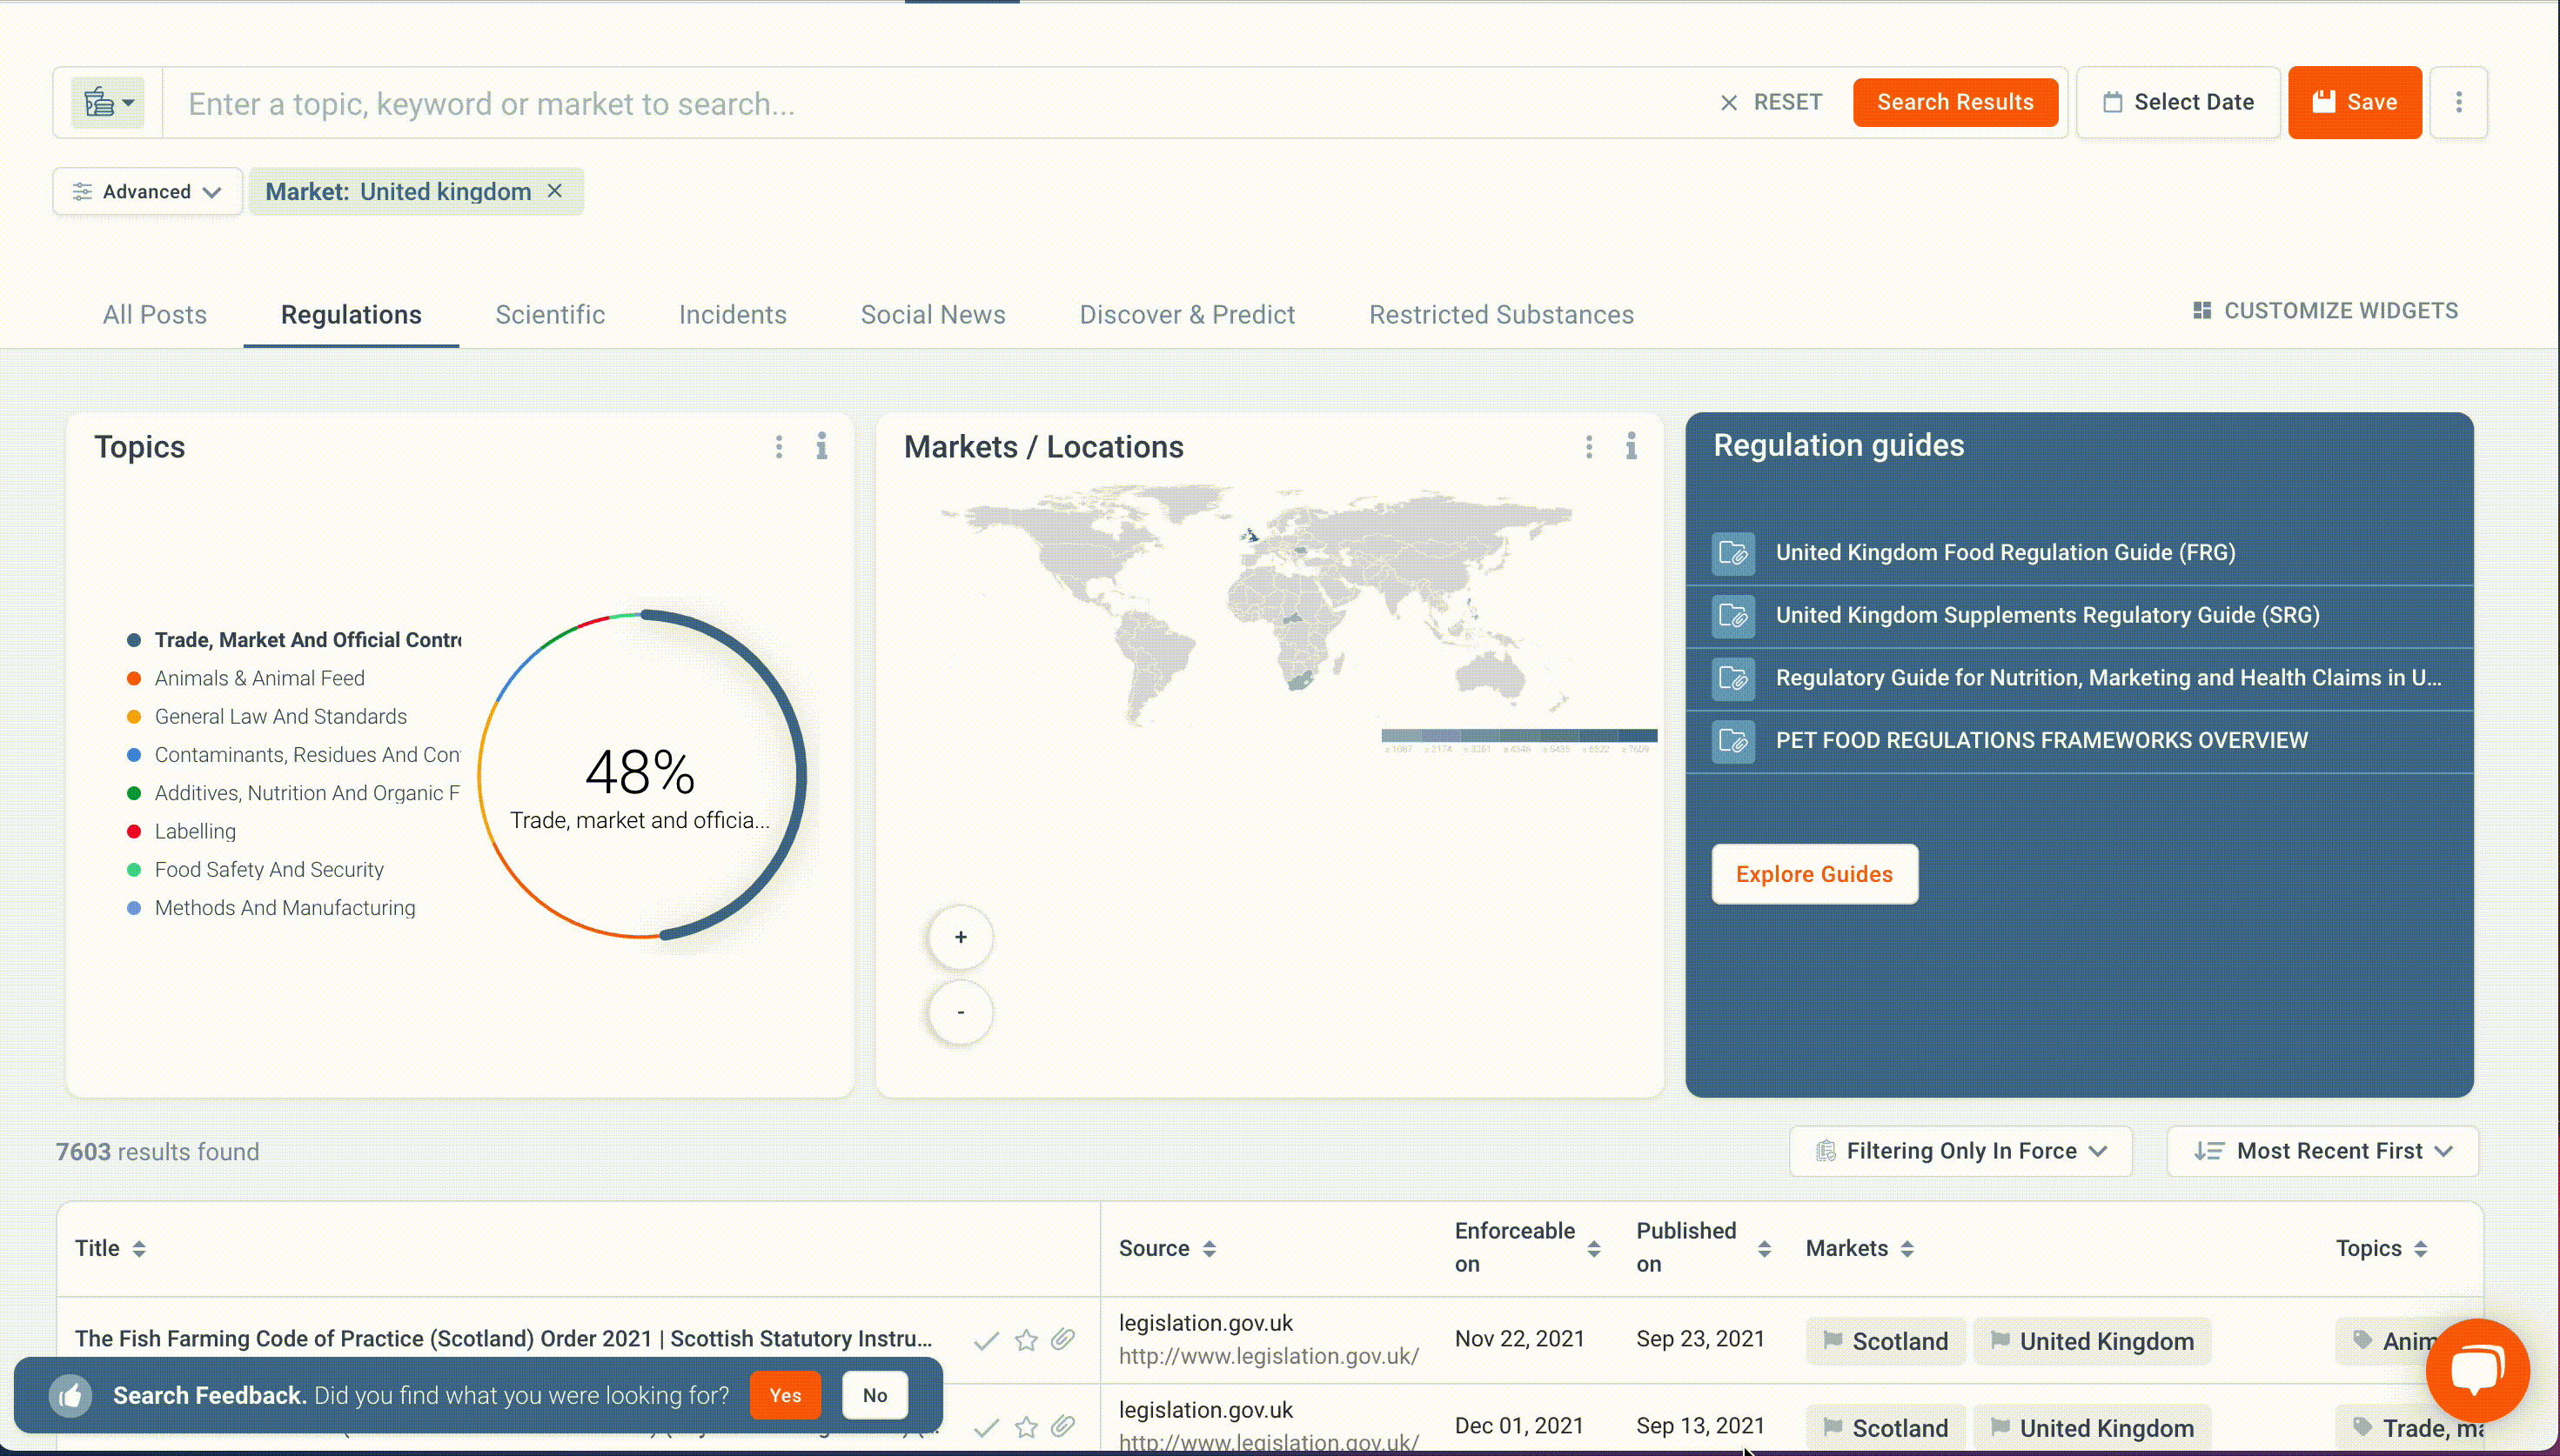Image resolution: width=2560 pixels, height=1456 pixels.
Task: Open the Restricted Substances tab
Action: click(x=1501, y=315)
